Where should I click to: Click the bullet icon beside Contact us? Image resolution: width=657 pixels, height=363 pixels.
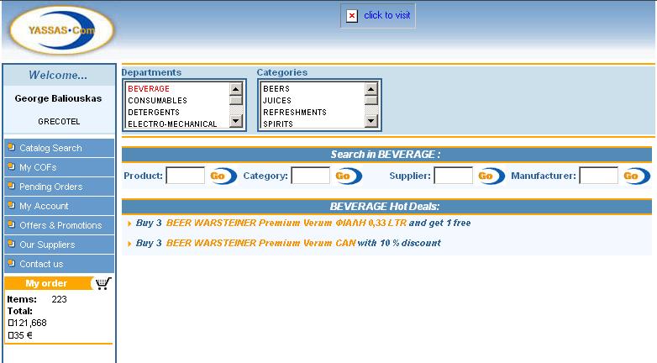pos(12,263)
